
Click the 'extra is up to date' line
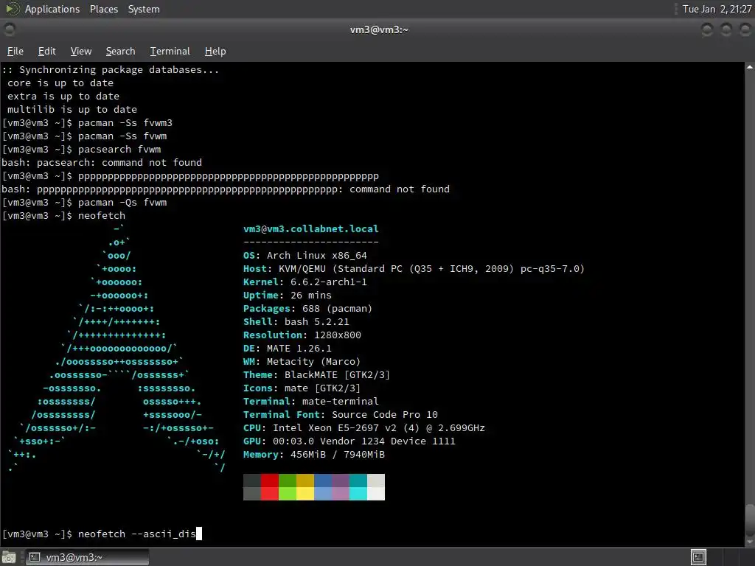pyautogui.click(x=63, y=97)
